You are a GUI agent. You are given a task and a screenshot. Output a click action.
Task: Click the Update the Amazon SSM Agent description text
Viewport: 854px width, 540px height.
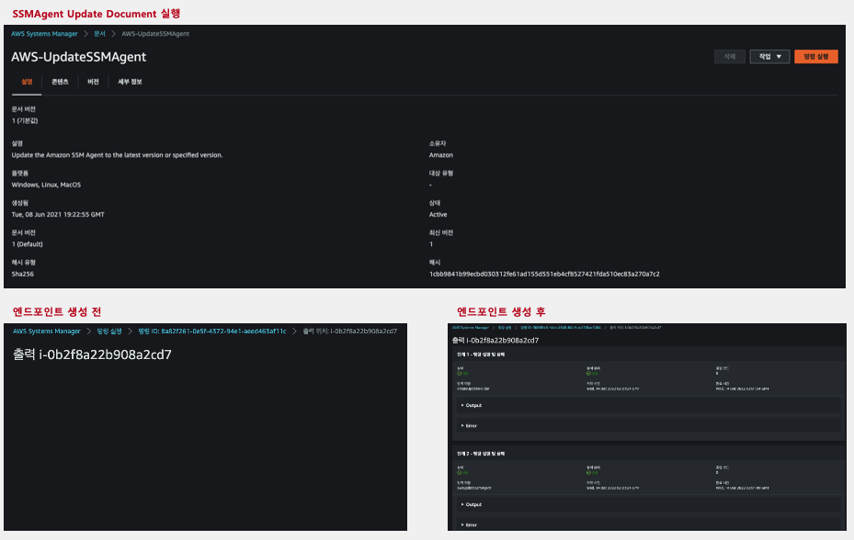pyautogui.click(x=117, y=155)
